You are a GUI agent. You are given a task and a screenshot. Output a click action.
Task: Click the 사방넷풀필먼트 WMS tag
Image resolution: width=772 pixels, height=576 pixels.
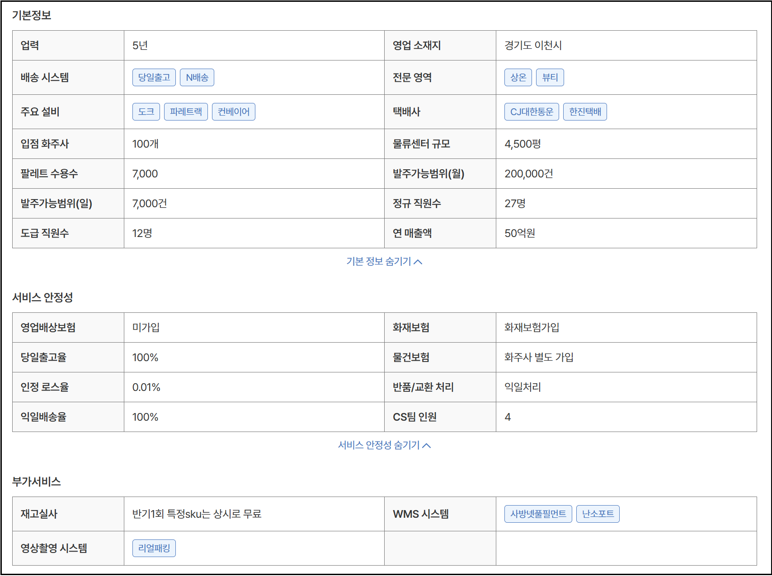(538, 514)
